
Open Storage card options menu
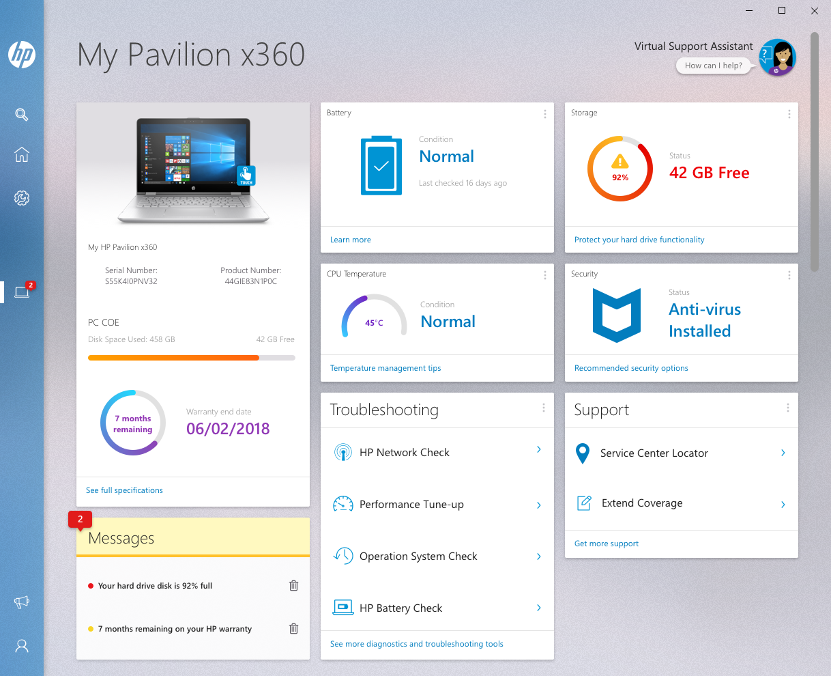pos(789,114)
